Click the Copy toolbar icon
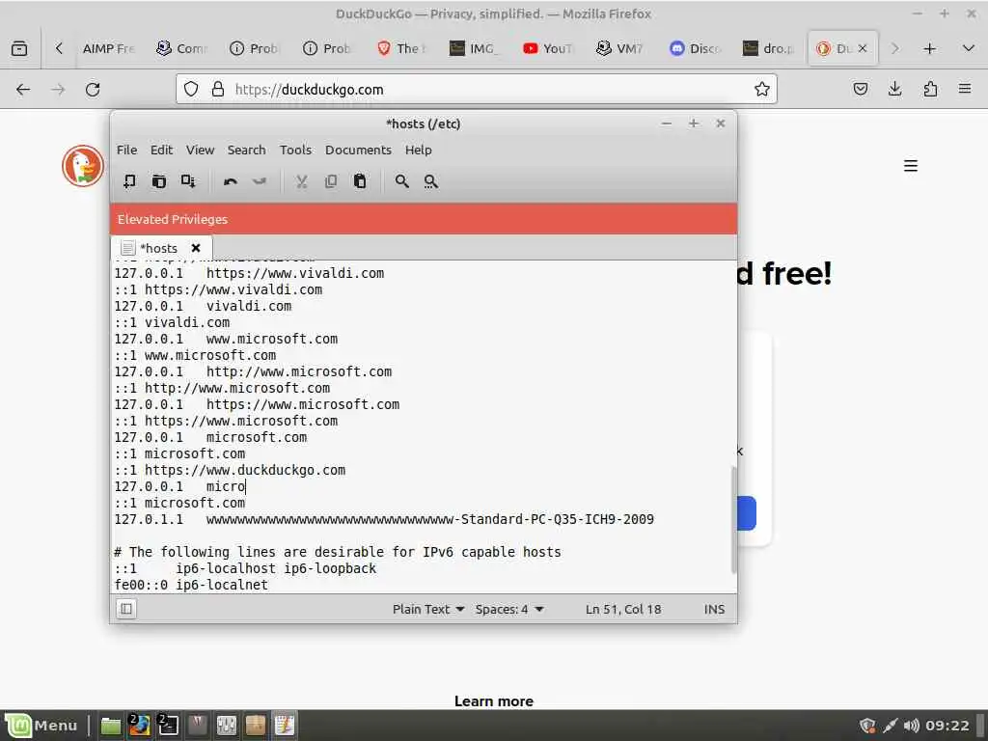The image size is (988, 741). (x=331, y=181)
